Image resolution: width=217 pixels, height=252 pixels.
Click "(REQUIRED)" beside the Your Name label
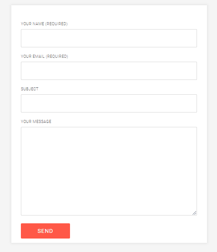point(57,24)
